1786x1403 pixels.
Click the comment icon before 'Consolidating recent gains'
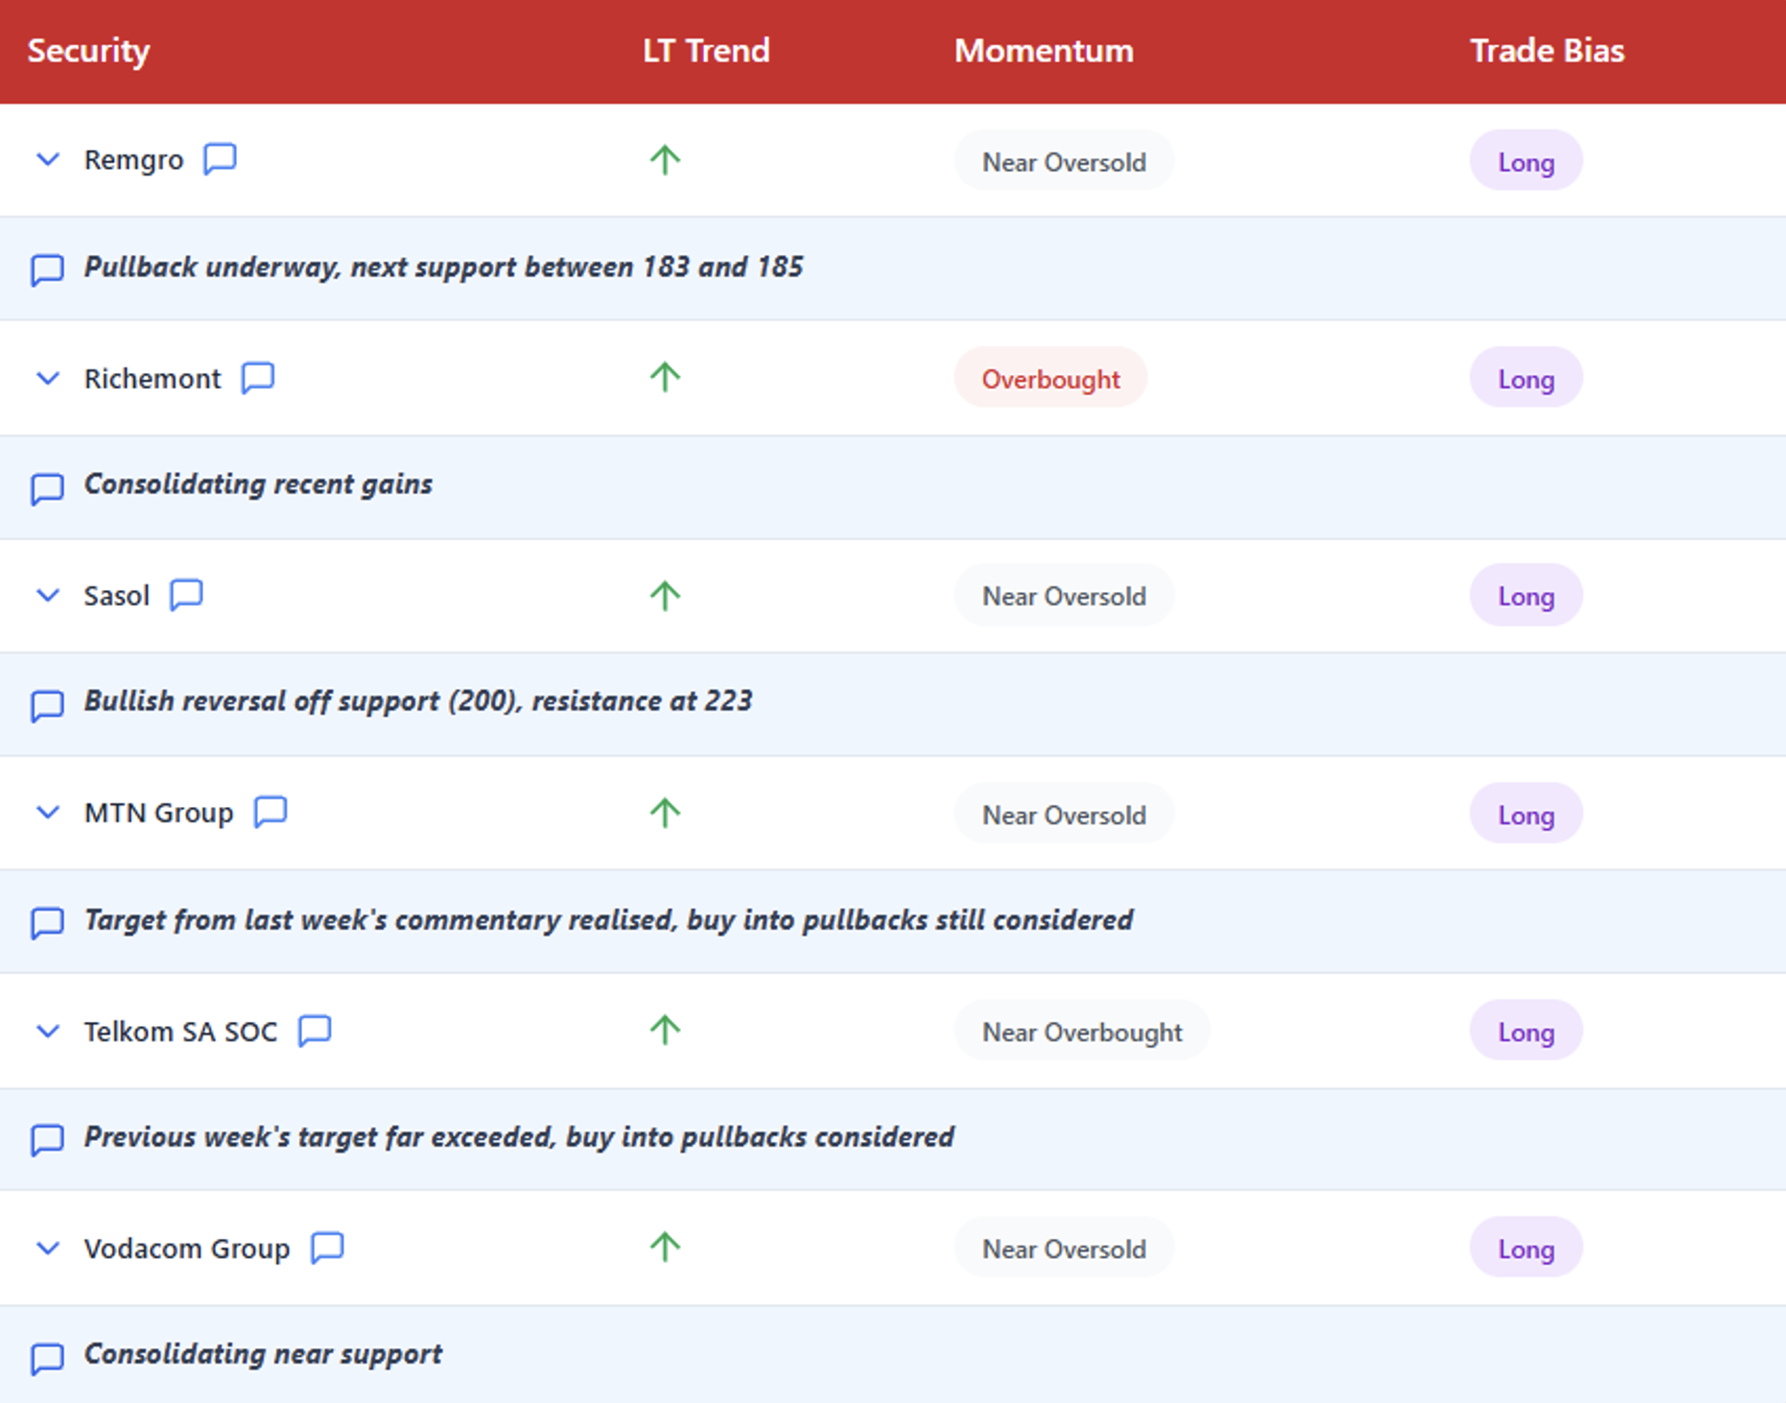pyautogui.click(x=47, y=487)
